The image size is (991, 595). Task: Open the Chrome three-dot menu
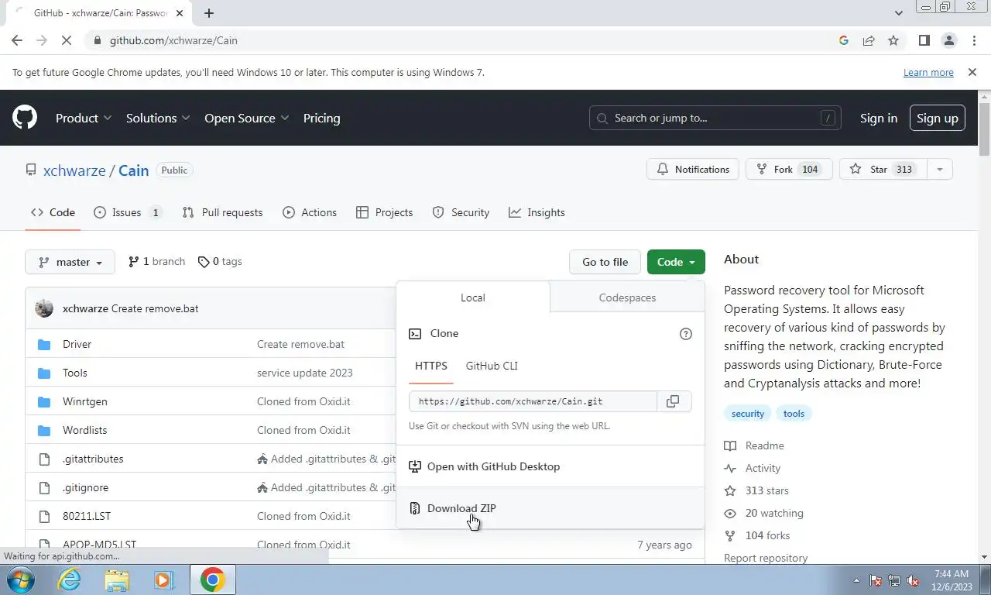point(973,40)
